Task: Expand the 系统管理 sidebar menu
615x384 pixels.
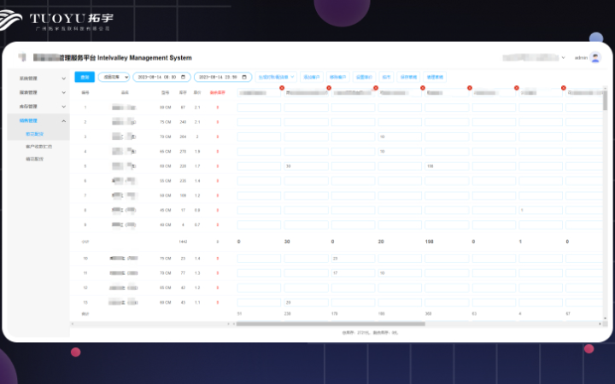Action: click(38, 79)
